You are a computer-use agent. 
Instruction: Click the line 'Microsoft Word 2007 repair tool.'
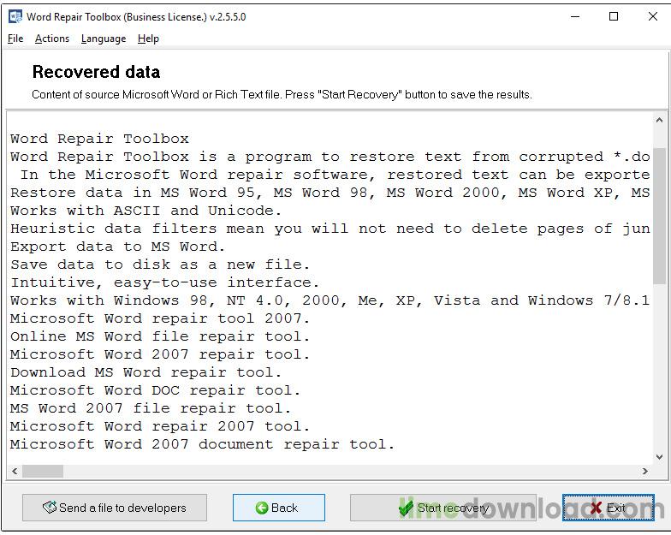tap(159, 354)
